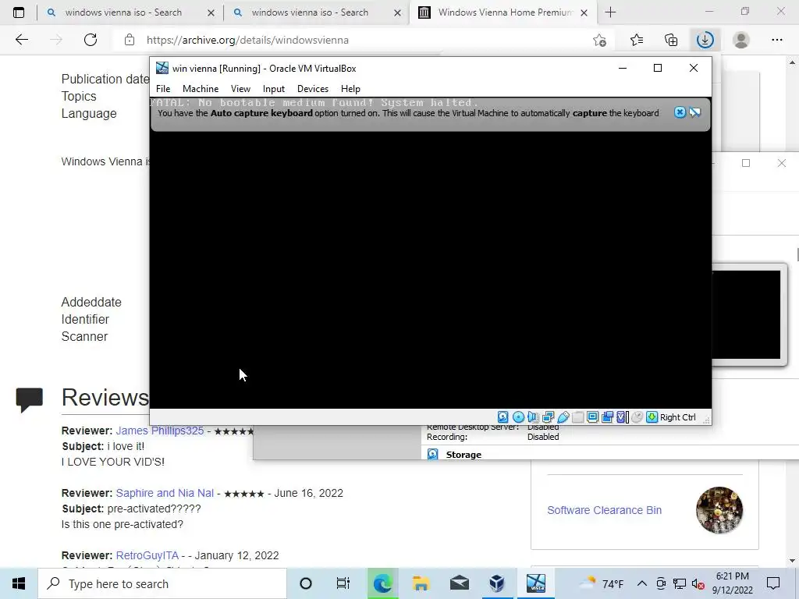Show hidden system tray icons
799x599 pixels.
point(642,583)
